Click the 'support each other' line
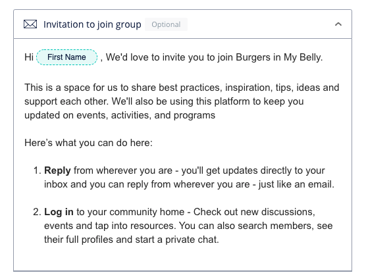Screen dimensions: 366x279 164,101
